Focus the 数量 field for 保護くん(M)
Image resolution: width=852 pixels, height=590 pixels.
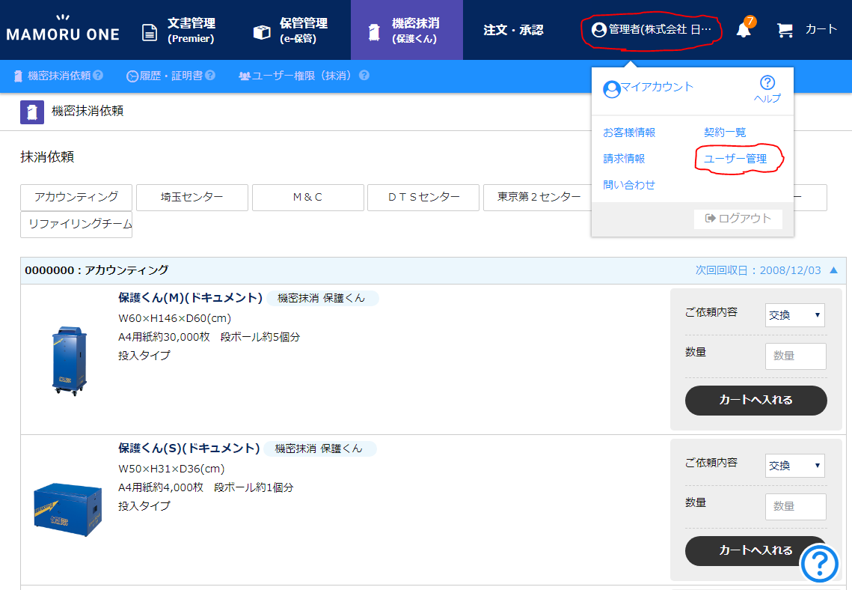point(795,356)
